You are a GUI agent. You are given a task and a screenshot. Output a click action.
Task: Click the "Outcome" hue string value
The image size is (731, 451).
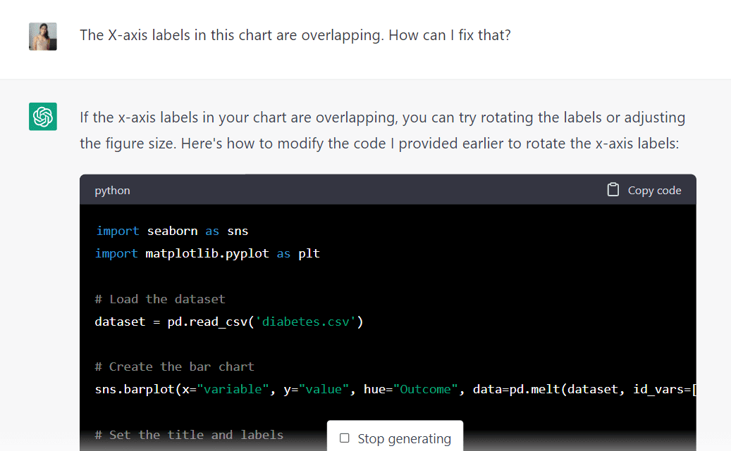[x=425, y=389]
